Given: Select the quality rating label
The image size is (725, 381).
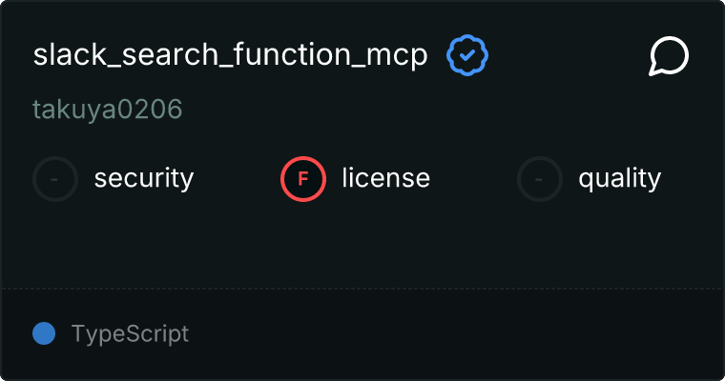Looking at the screenshot, I should click(619, 178).
